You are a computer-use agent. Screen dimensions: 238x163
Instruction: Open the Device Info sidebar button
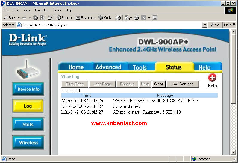point(28,89)
